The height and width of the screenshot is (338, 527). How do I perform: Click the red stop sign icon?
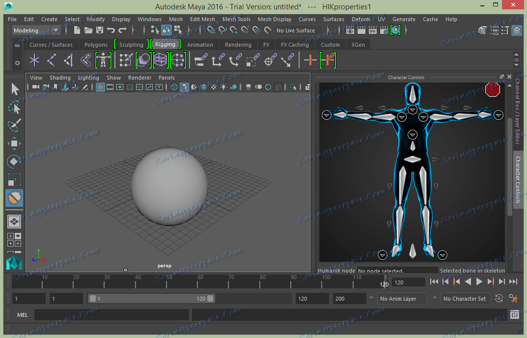click(492, 90)
